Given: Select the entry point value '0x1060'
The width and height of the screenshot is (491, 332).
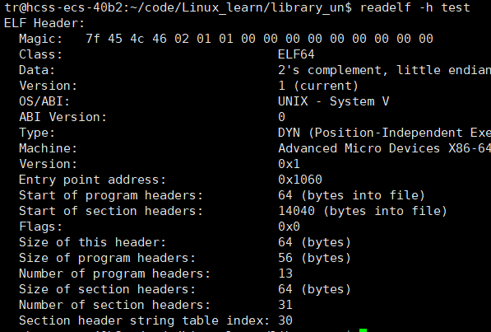Looking at the screenshot, I should tap(299, 180).
